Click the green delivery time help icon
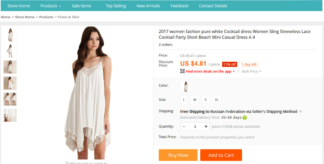 pyautogui.click(x=245, y=117)
